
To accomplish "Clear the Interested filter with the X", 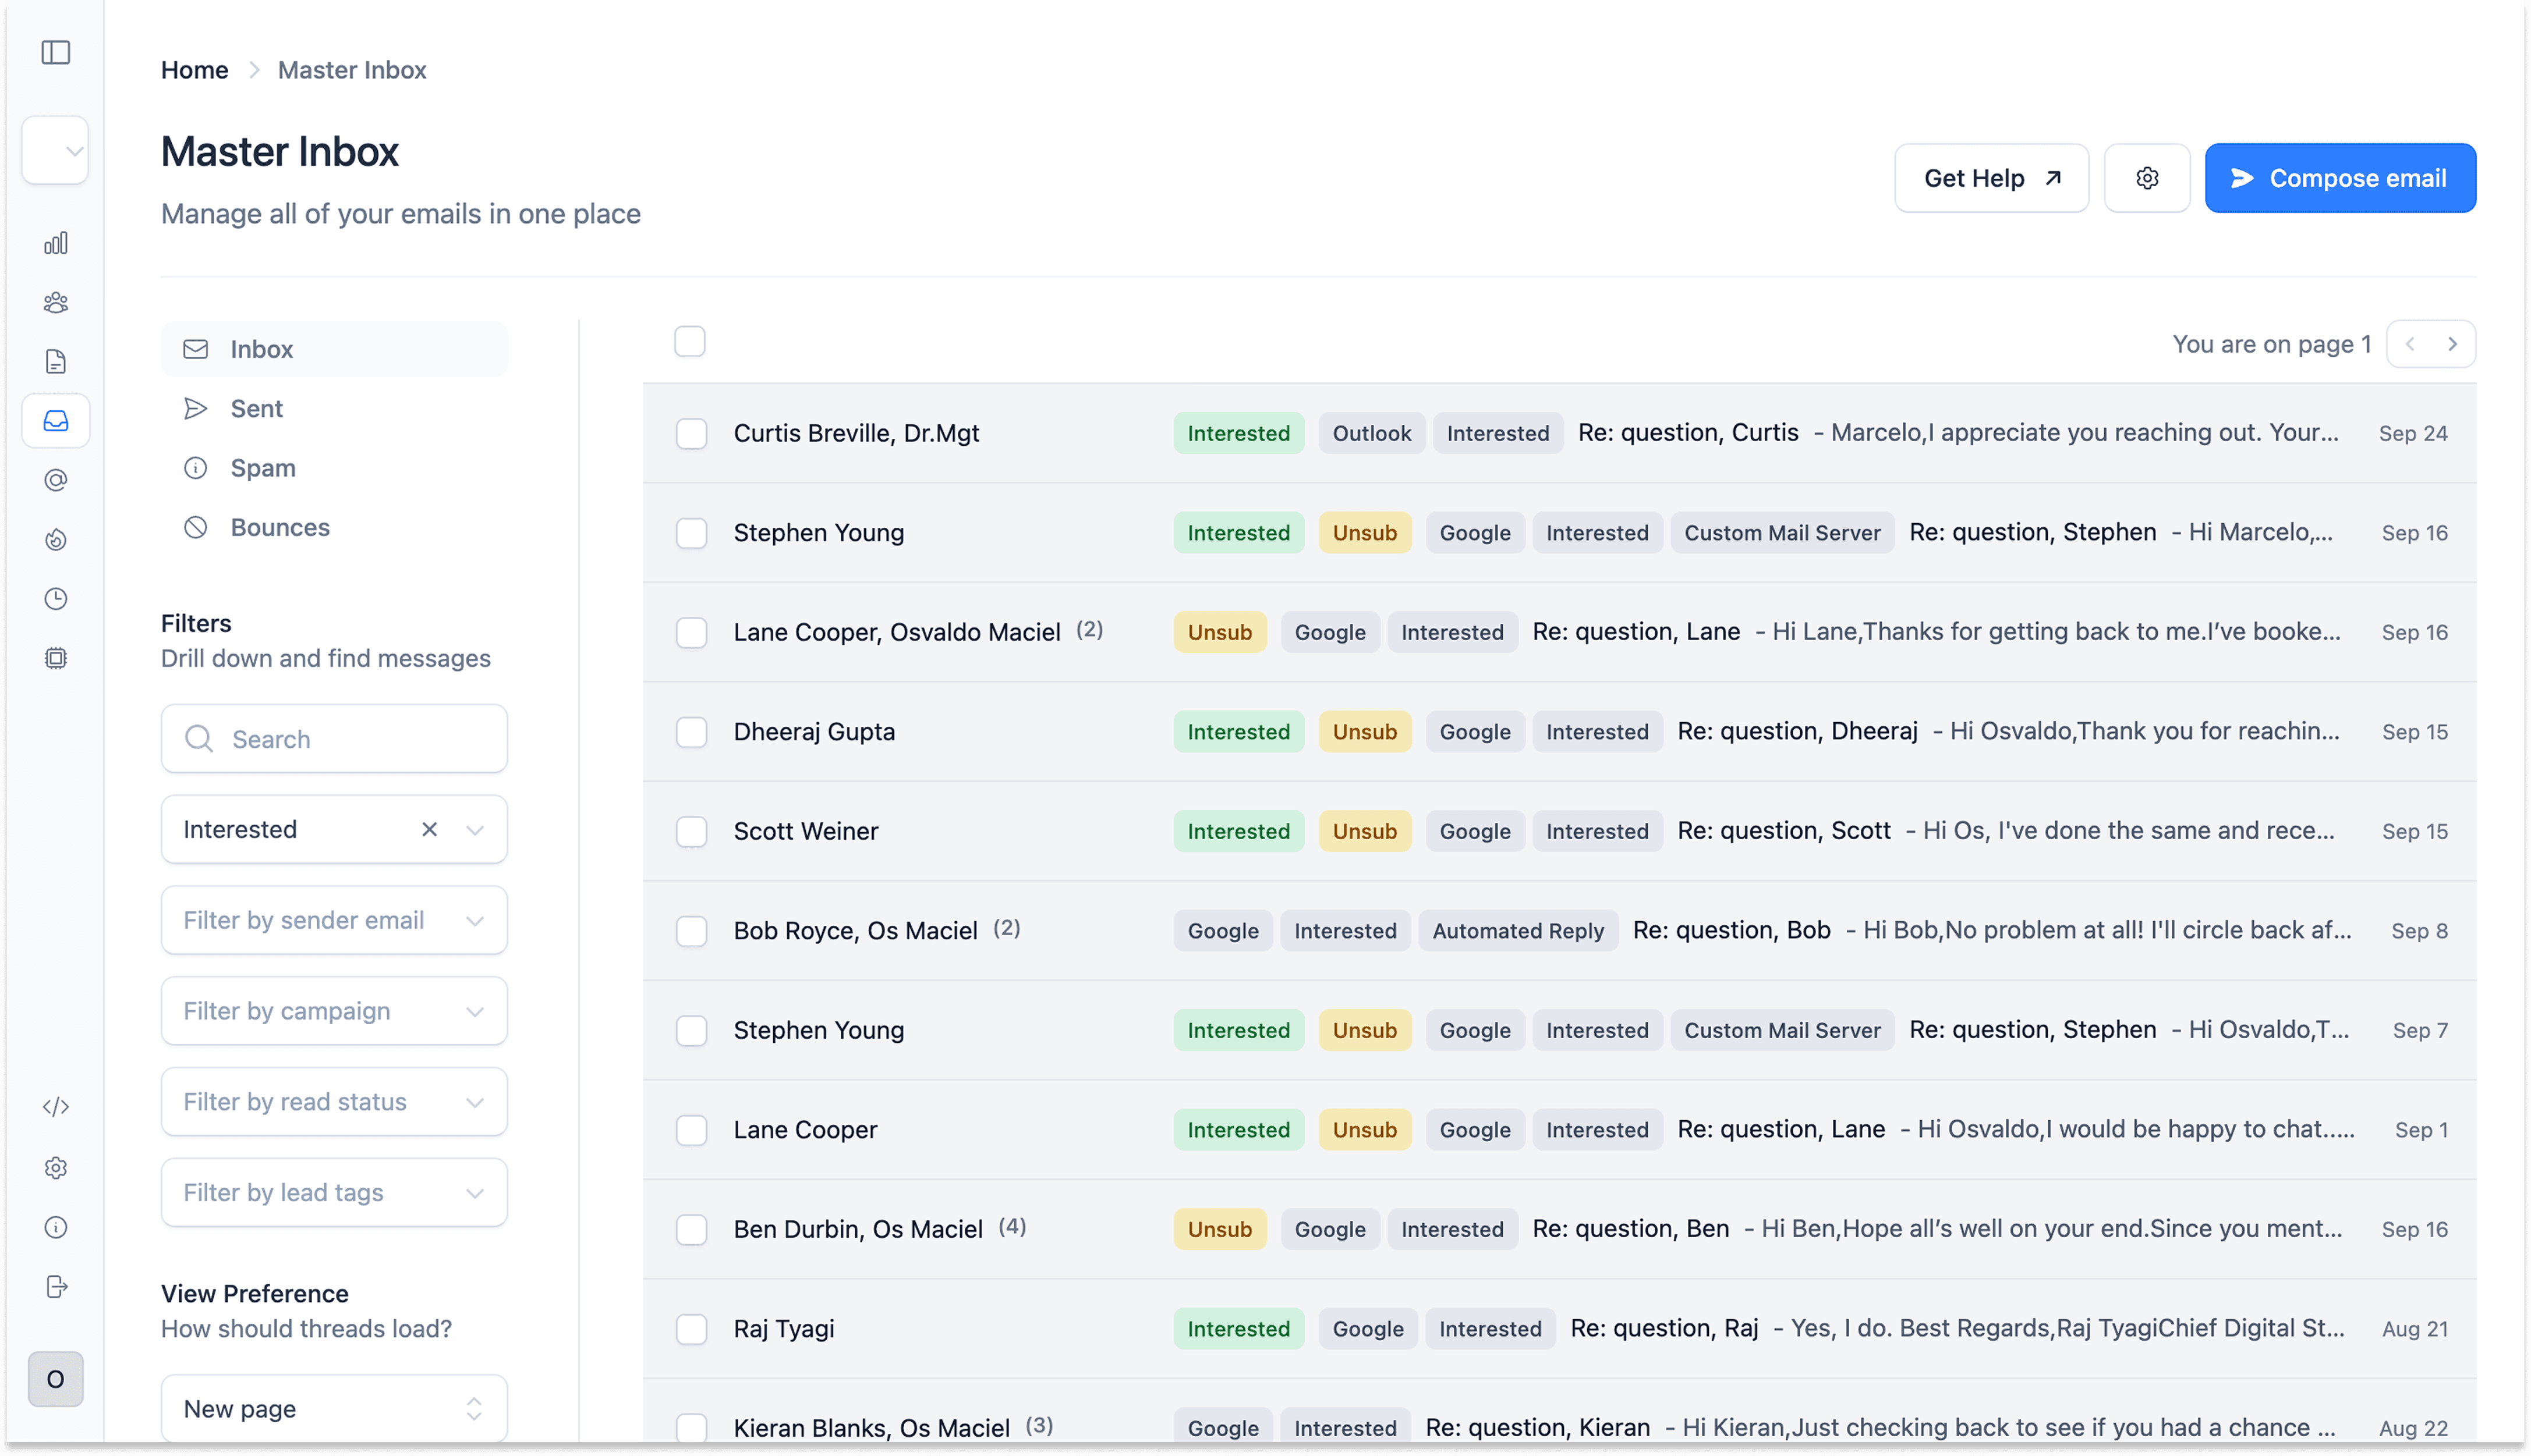I will [429, 829].
